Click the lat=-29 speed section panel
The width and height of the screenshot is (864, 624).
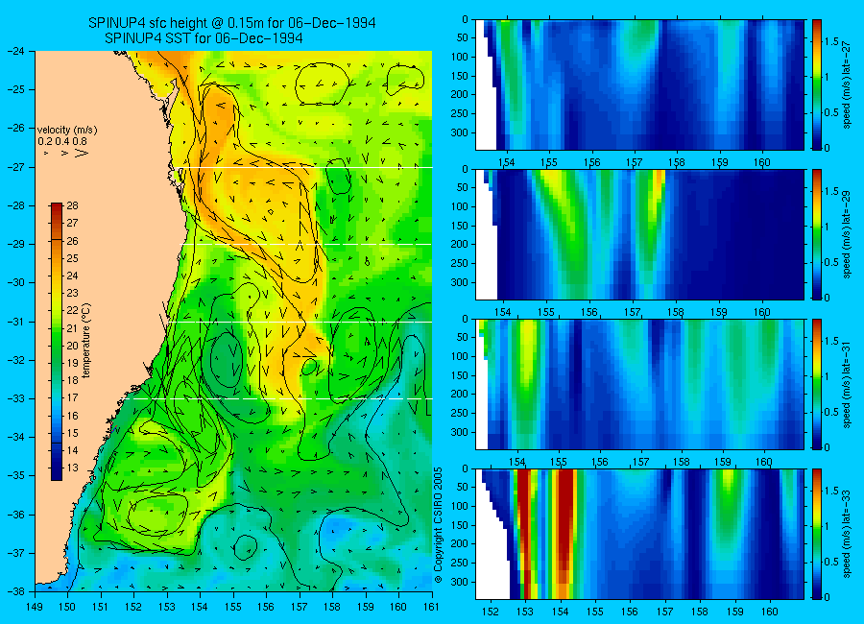[x=640, y=235]
